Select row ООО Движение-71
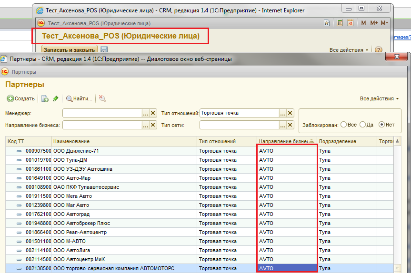The width and height of the screenshot is (411, 273). point(200,151)
